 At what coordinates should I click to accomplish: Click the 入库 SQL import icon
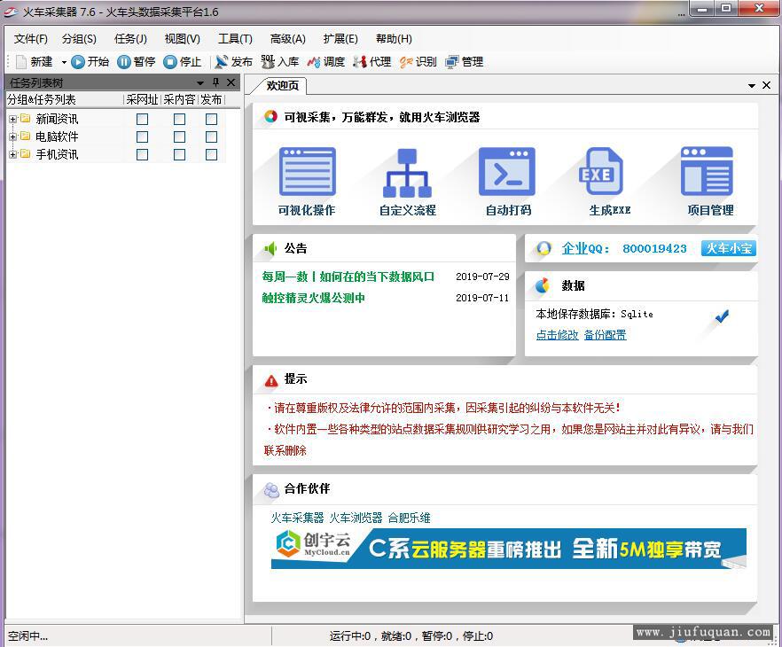[x=268, y=62]
